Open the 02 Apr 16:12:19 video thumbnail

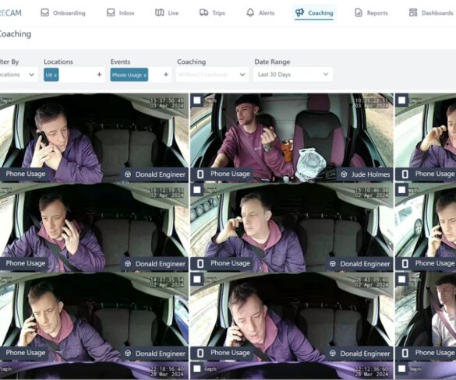tap(94, 227)
